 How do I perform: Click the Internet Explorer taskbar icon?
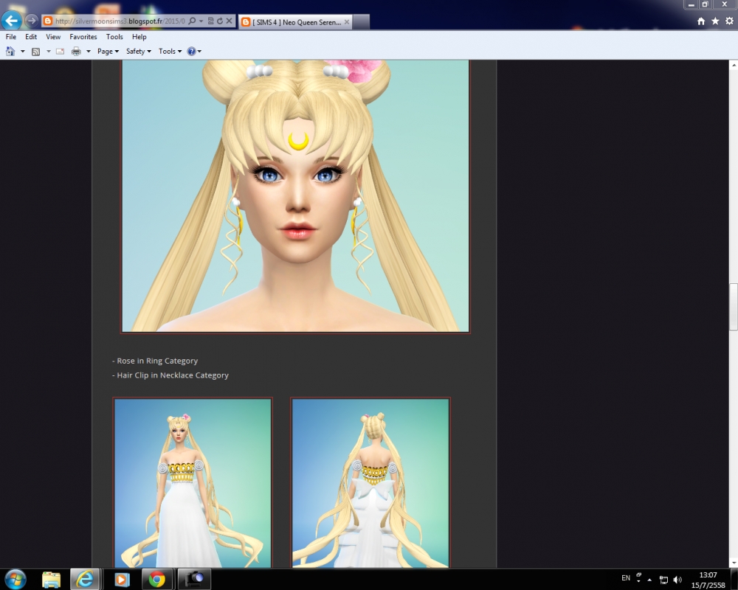click(85, 579)
